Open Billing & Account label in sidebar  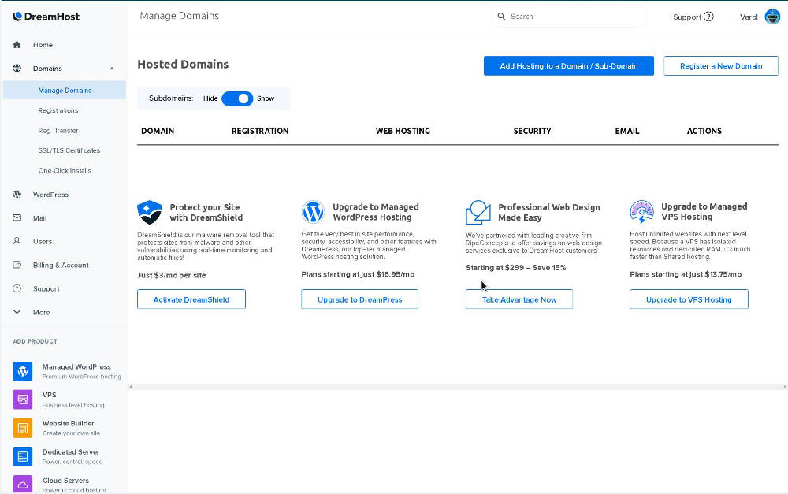pyautogui.click(x=61, y=266)
